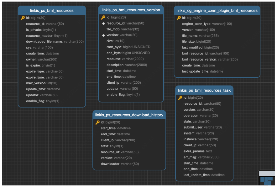Select the max_version int(20) column
277x187 pixels.
(x=52, y=83)
